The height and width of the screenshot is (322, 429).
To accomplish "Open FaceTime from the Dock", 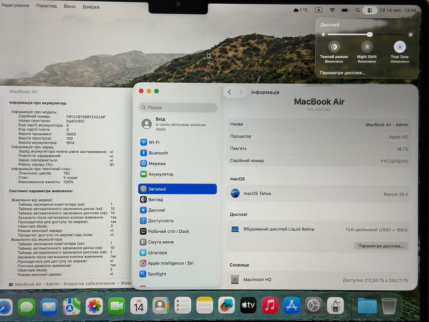I will [x=116, y=306].
